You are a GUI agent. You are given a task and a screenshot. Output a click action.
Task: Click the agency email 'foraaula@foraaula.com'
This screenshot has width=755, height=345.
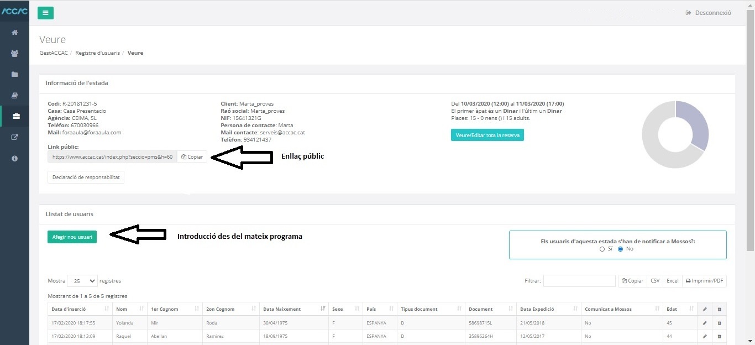tap(91, 133)
